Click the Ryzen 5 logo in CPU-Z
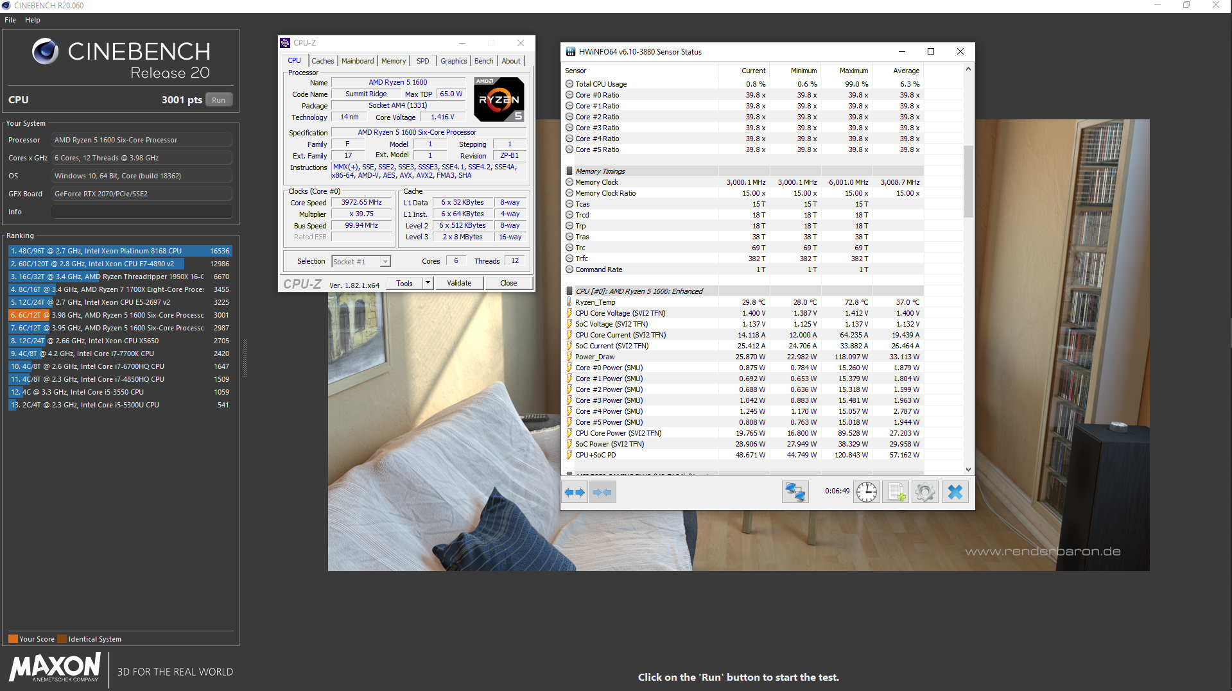1232x691 pixels. click(x=499, y=99)
